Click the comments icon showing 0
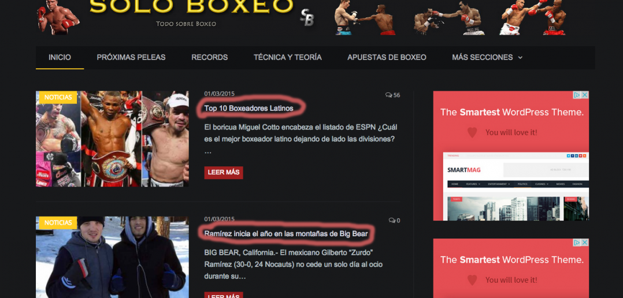This screenshot has height=298, width=623. click(392, 220)
